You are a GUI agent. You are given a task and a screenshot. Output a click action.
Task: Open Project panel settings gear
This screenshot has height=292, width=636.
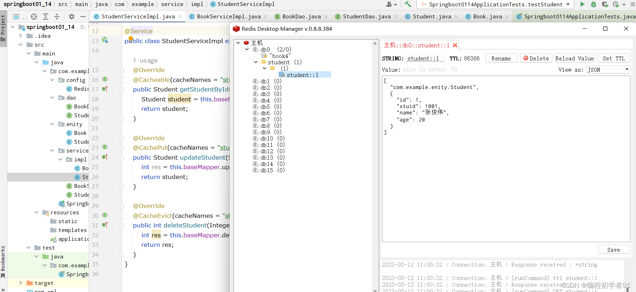tap(72, 17)
